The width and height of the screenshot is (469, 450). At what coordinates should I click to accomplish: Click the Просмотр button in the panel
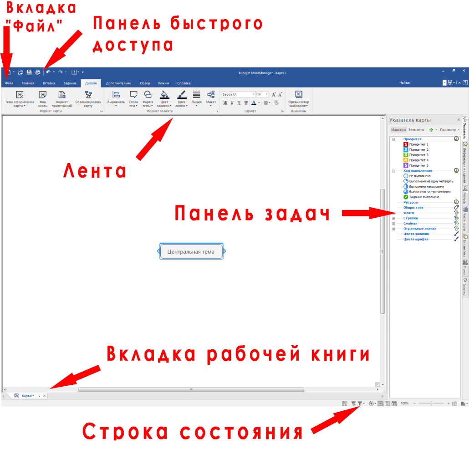pyautogui.click(x=449, y=130)
